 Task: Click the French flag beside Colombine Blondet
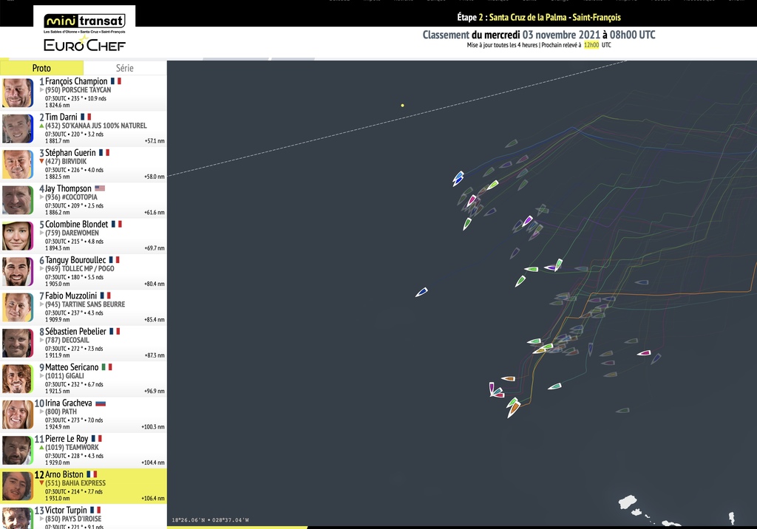click(x=116, y=224)
